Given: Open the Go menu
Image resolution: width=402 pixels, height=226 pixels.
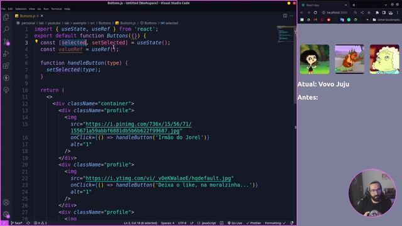Looking at the screenshot, I should 39,9.
